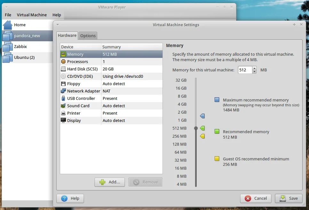This screenshot has width=309, height=210.
Task: Click the Ubuntu (2) VM icon
Action: pyautogui.click(x=8, y=58)
